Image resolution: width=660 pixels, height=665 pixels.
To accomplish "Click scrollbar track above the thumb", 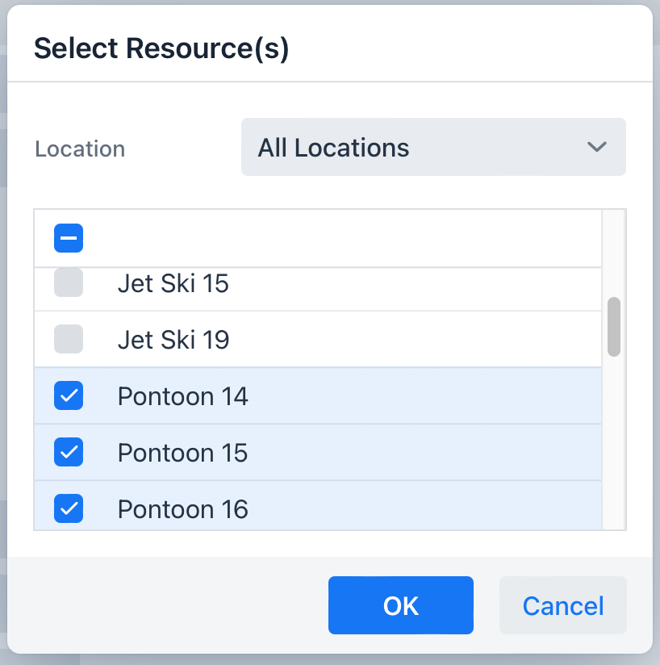I will click(x=614, y=253).
